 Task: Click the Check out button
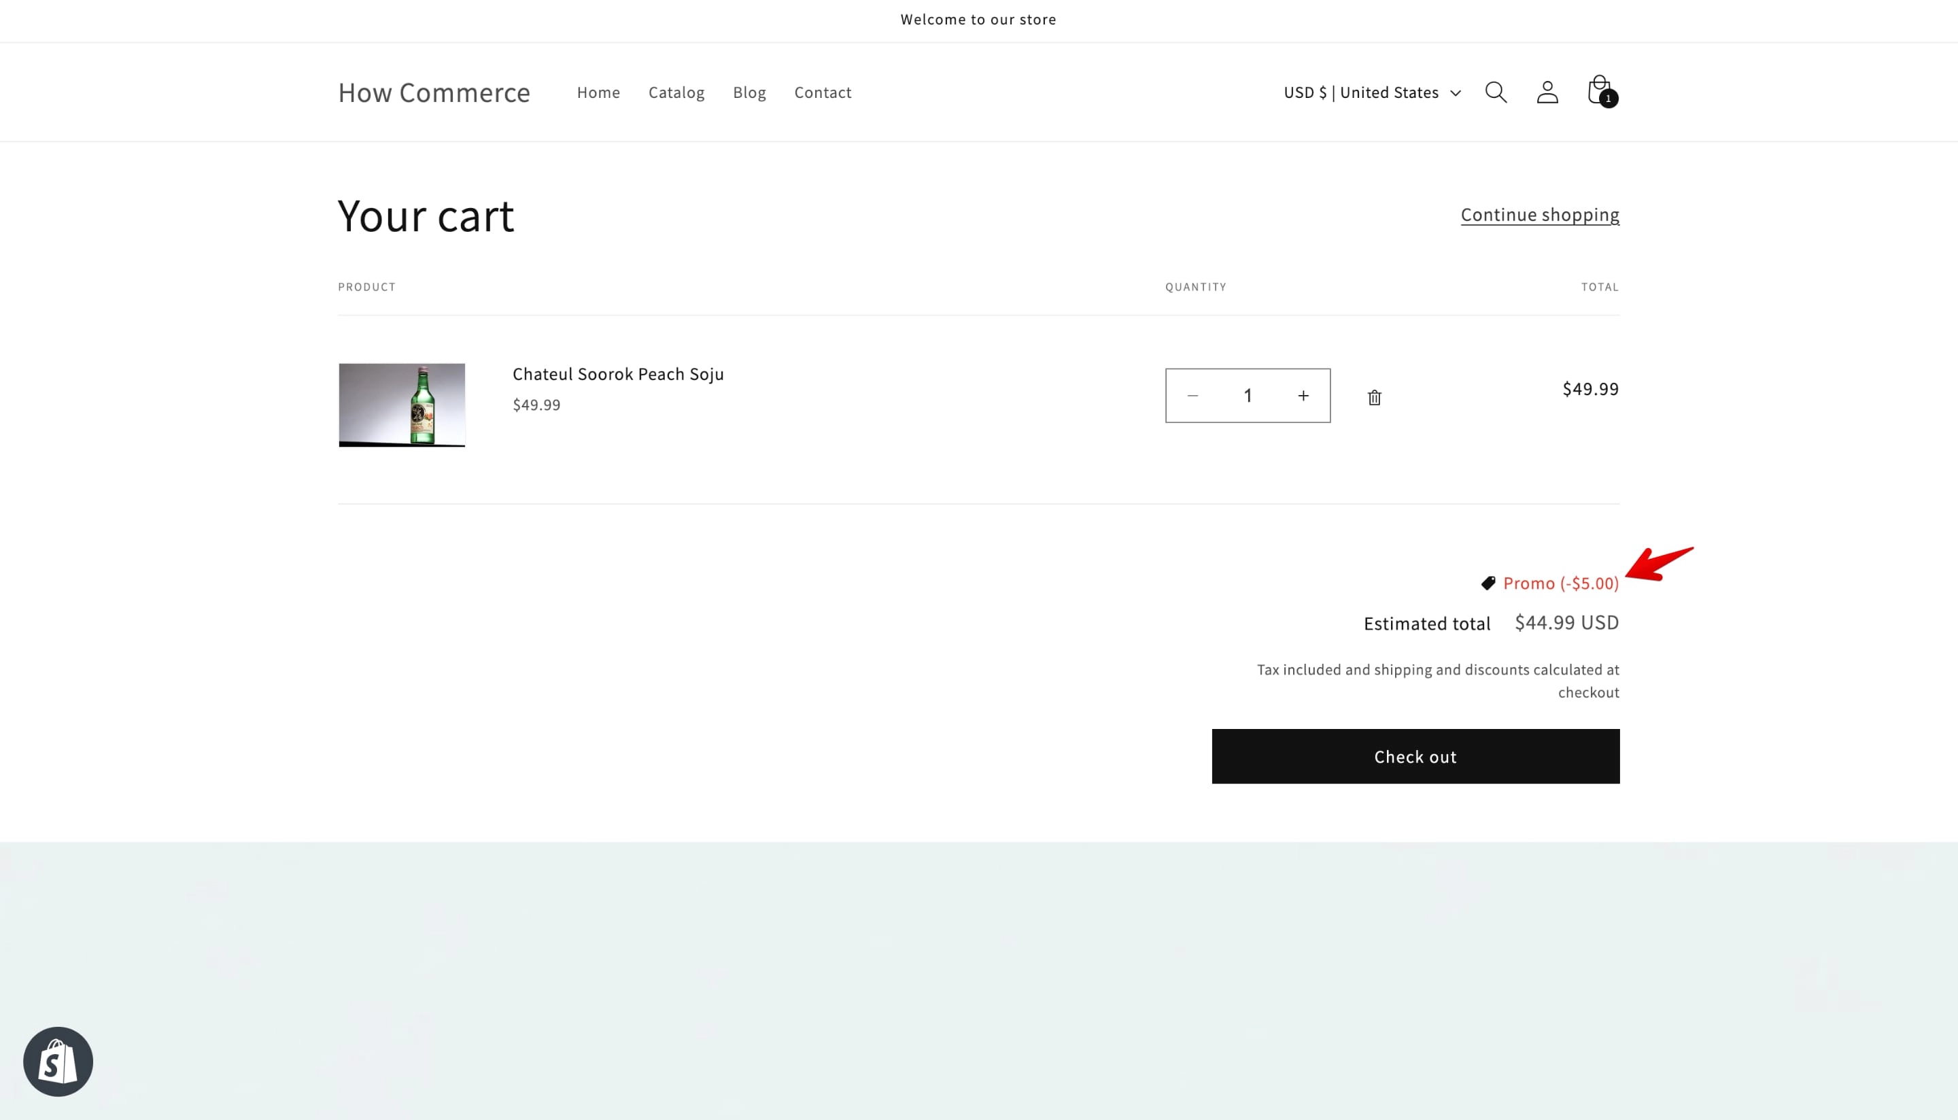[1415, 756]
